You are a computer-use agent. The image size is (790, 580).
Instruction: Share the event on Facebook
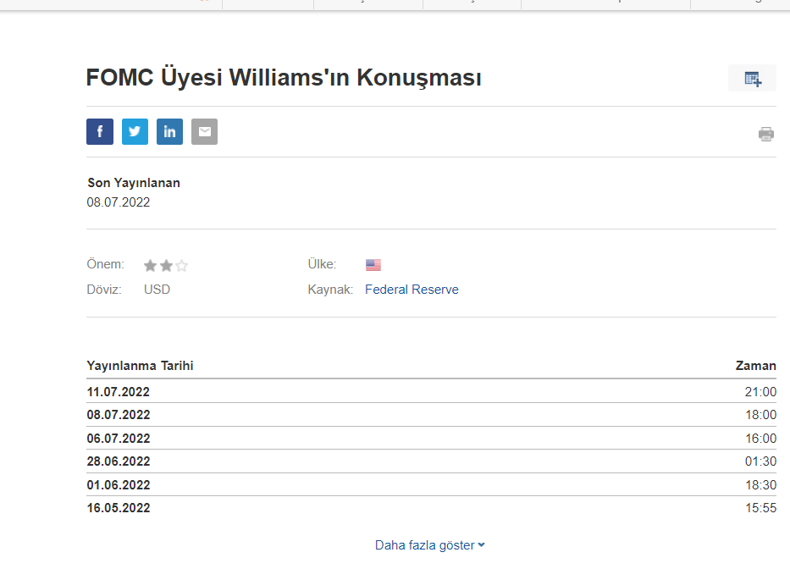(100, 131)
